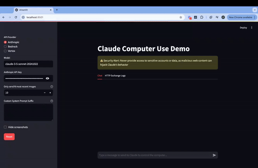Screen dimensions: 258x168
Task: Open the tab search chevron
Action: click(254, 10)
